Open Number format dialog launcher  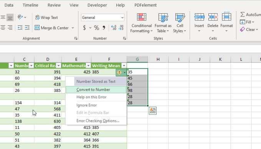[x=124, y=38]
